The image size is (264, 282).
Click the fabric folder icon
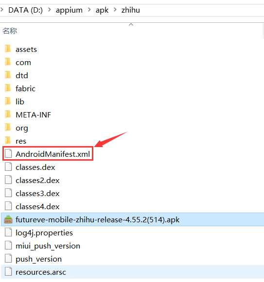click(8, 88)
